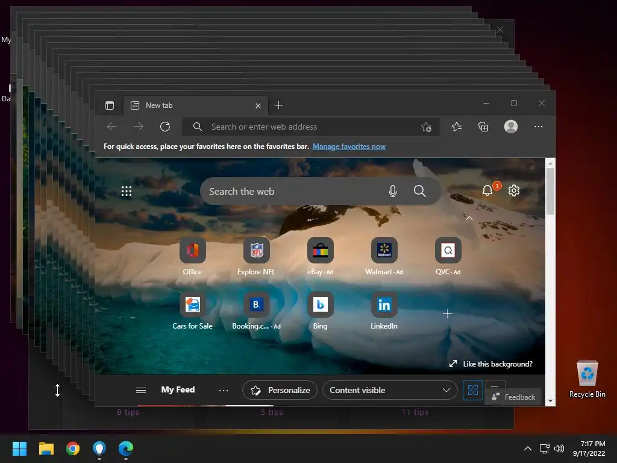Open page settings gear icon
This screenshot has width=617, height=463.
(x=514, y=191)
